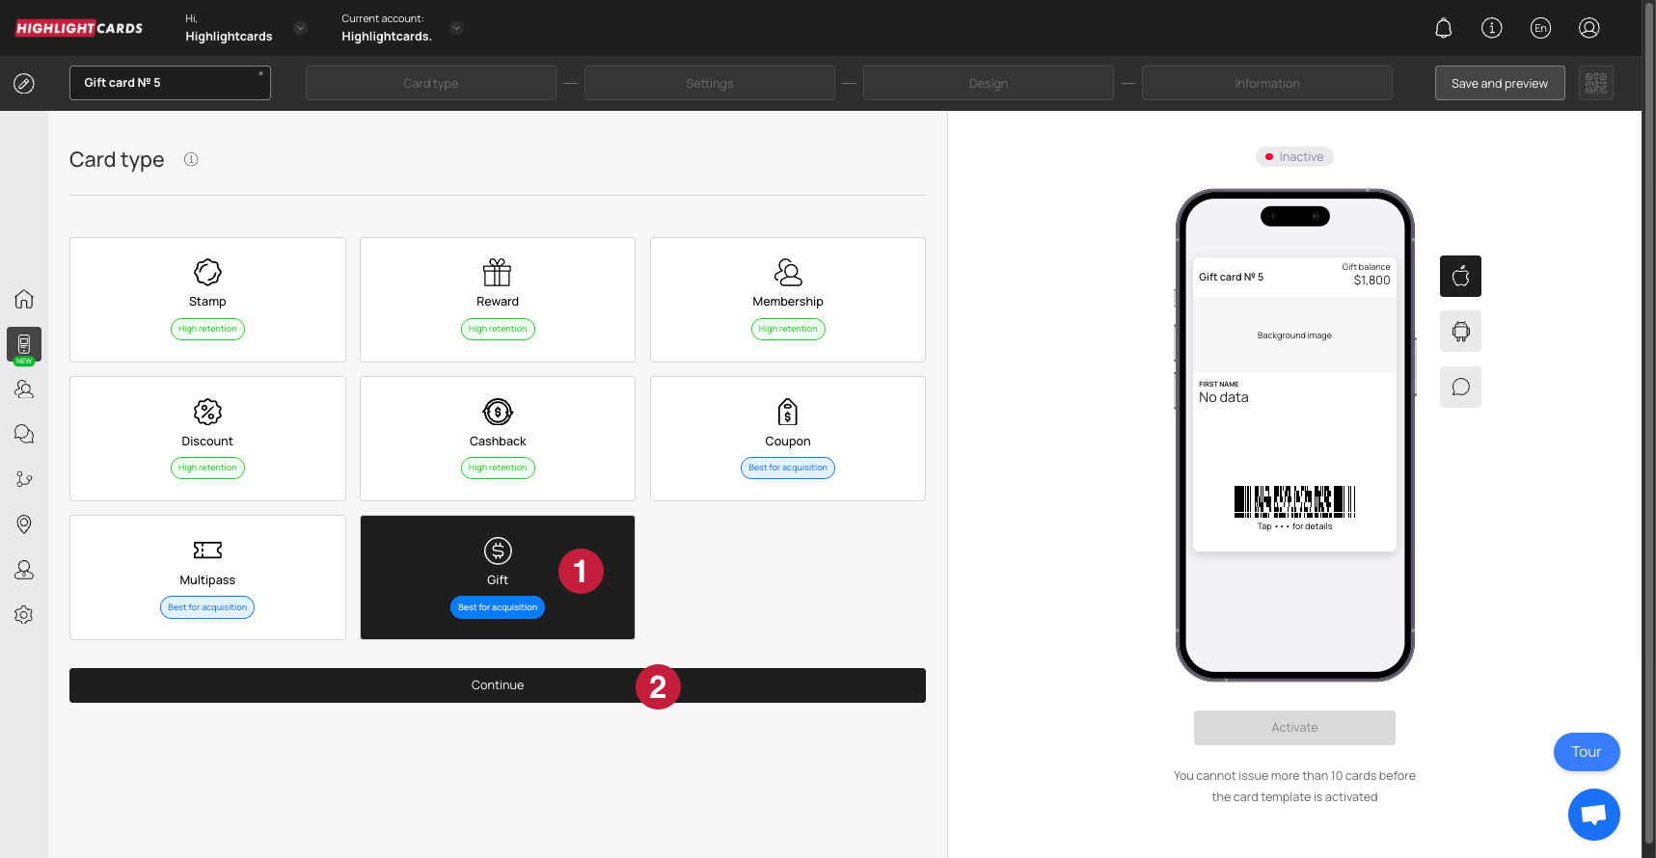The width and height of the screenshot is (1656, 858).
Task: Switch preview to Apple device
Action: pos(1460,277)
